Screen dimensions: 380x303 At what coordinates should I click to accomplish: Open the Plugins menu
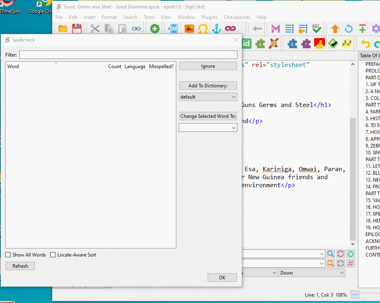pos(209,17)
